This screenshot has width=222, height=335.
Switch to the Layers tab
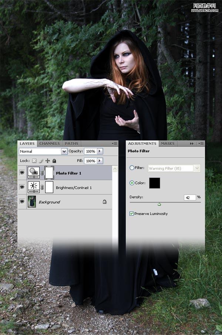click(x=27, y=143)
